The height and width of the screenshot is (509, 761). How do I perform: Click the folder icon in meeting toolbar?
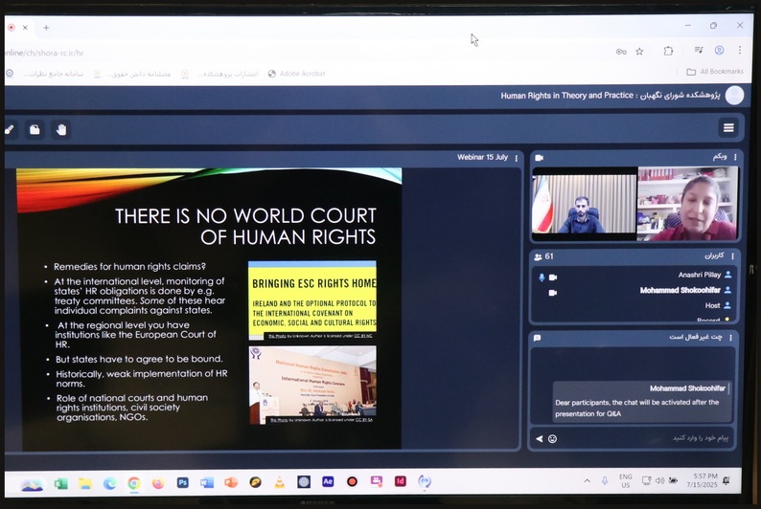pos(35,129)
